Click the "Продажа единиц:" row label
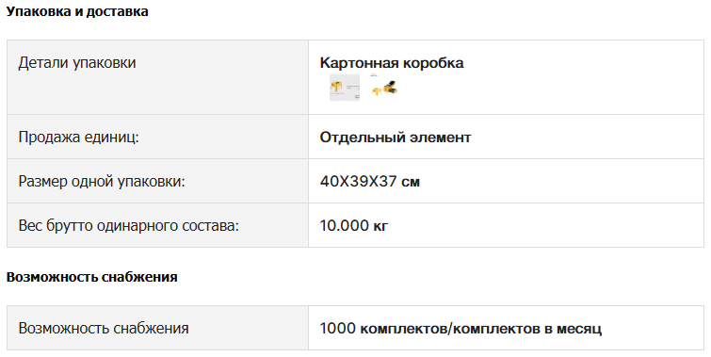 (x=78, y=137)
